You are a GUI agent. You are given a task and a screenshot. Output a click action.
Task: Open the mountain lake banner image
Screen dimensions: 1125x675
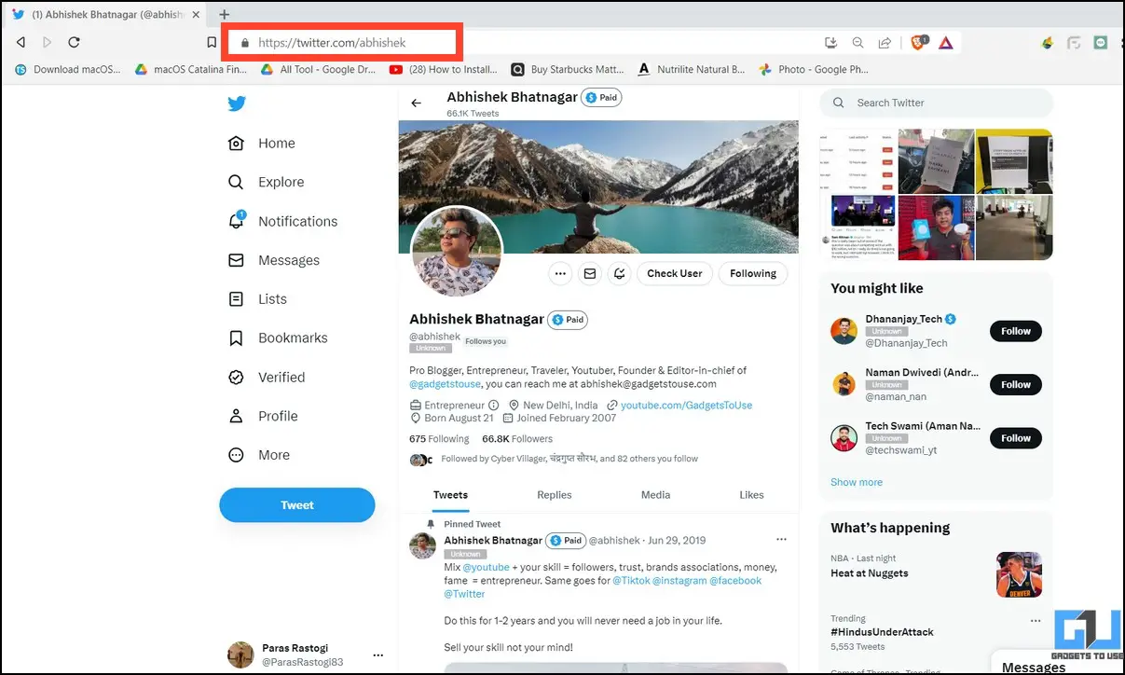coord(598,186)
